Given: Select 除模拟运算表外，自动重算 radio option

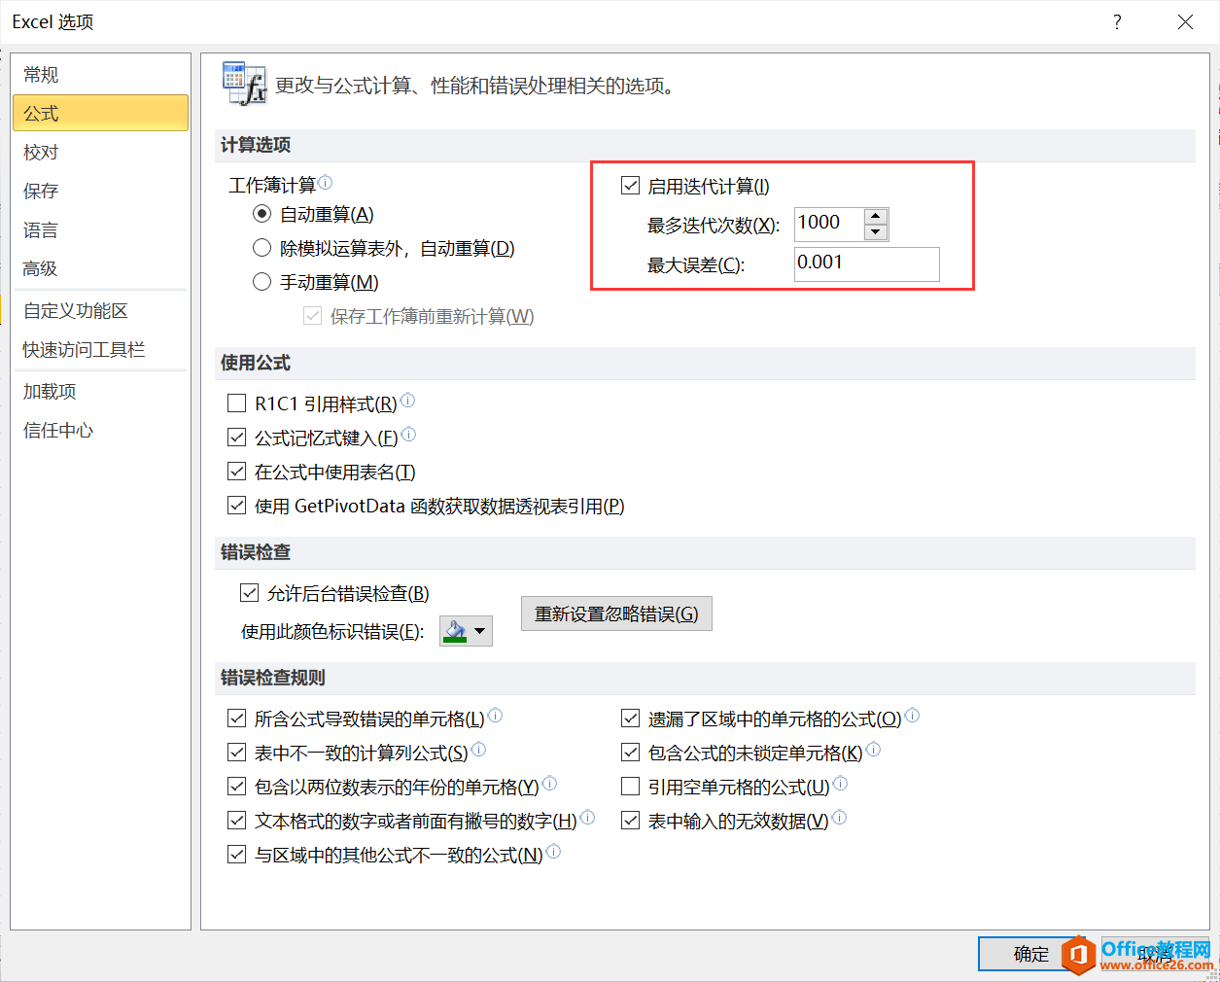Looking at the screenshot, I should tap(261, 248).
